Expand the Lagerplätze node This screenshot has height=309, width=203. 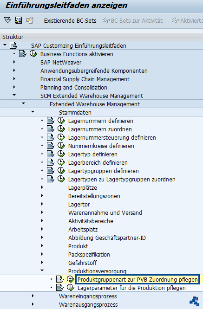click(42, 187)
